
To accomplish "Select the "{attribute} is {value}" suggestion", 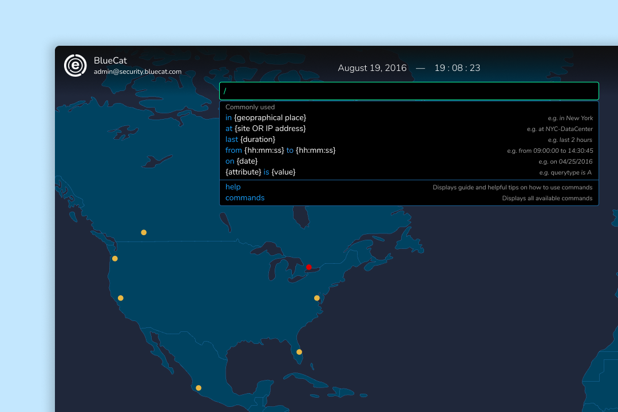I will point(409,172).
